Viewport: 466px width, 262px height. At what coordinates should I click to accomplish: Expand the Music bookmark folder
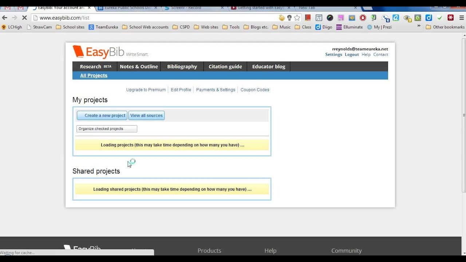point(281,27)
